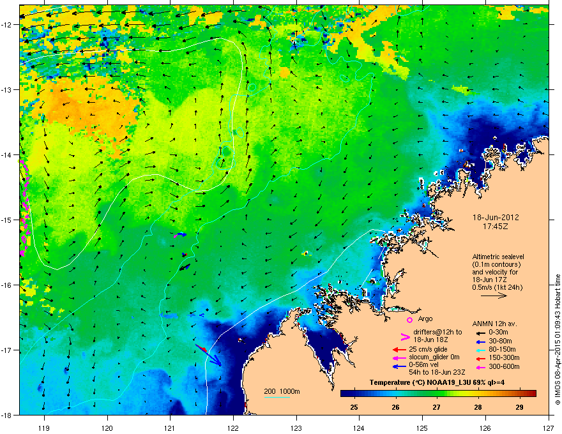Viewport: 562px width, 434px height.
Task: Click the large blue glider velocity arrow on map
Action: [209, 355]
